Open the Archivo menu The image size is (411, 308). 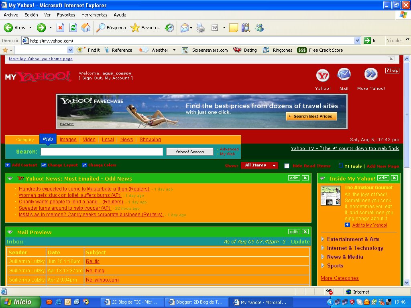click(x=11, y=15)
